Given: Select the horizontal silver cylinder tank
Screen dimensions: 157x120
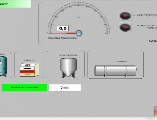Looking at the screenshot, I should point(116,71).
